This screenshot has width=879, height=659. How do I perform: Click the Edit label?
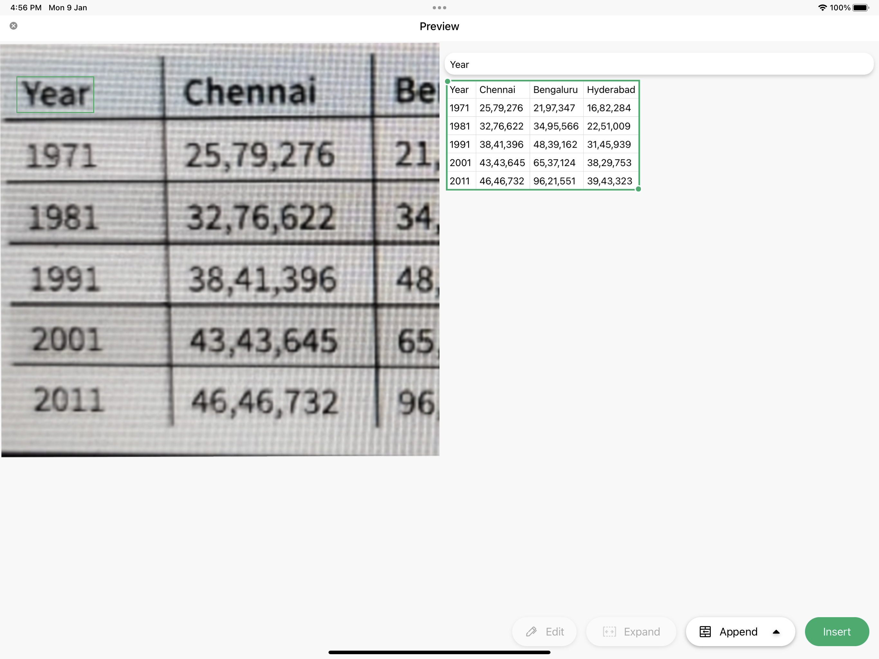tap(555, 632)
